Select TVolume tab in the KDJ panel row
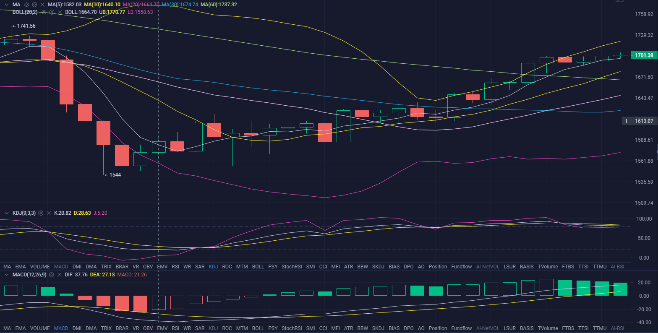The image size is (658, 333). tap(548, 267)
